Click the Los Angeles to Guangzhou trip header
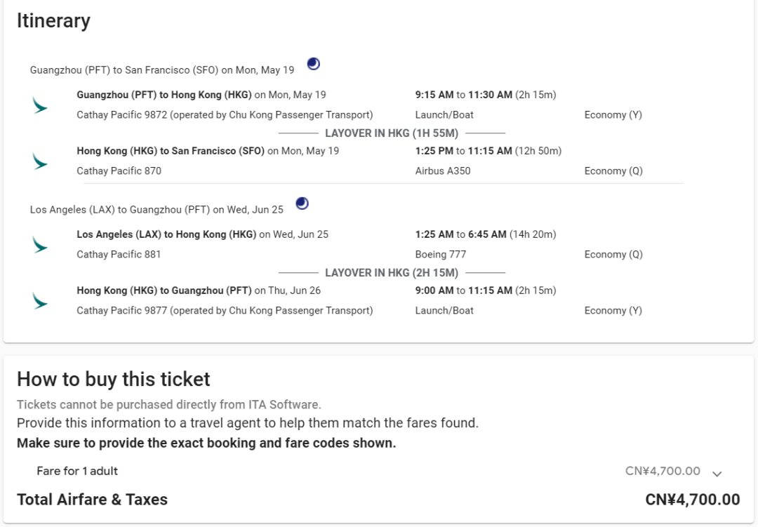The image size is (758, 527). tap(157, 210)
